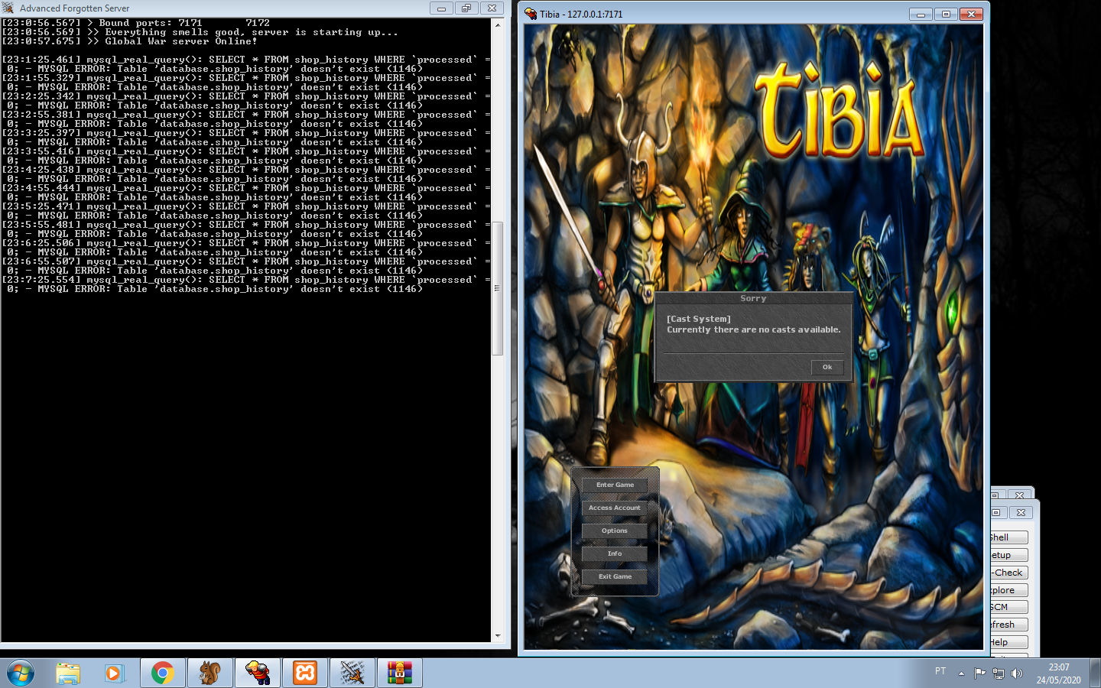
Task: Select Enter Game in Tibia menu
Action: click(x=615, y=485)
